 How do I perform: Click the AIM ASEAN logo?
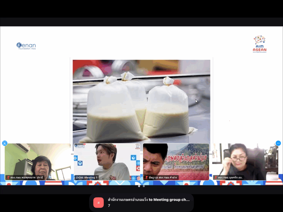(260, 44)
